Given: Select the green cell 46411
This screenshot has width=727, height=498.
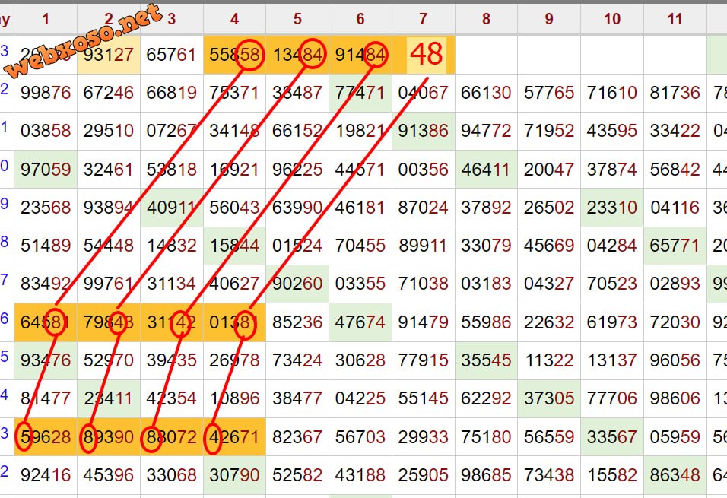Looking at the screenshot, I should 486,170.
